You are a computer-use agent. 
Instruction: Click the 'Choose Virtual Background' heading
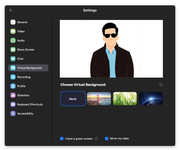83,84
